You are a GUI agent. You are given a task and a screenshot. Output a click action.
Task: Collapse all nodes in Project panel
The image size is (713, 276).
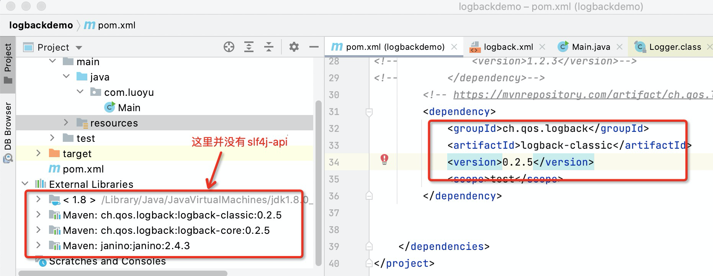pyautogui.click(x=269, y=47)
